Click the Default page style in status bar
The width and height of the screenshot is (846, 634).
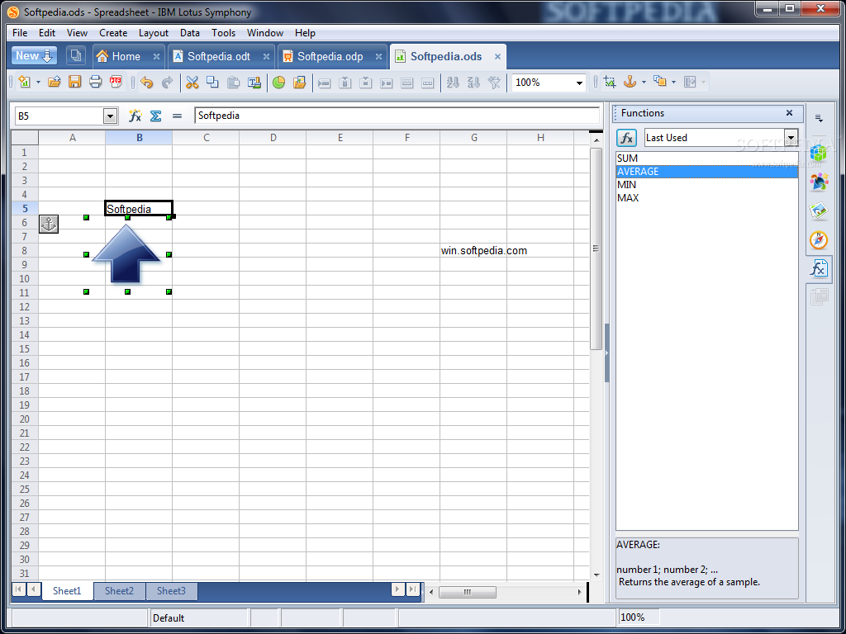coord(198,617)
